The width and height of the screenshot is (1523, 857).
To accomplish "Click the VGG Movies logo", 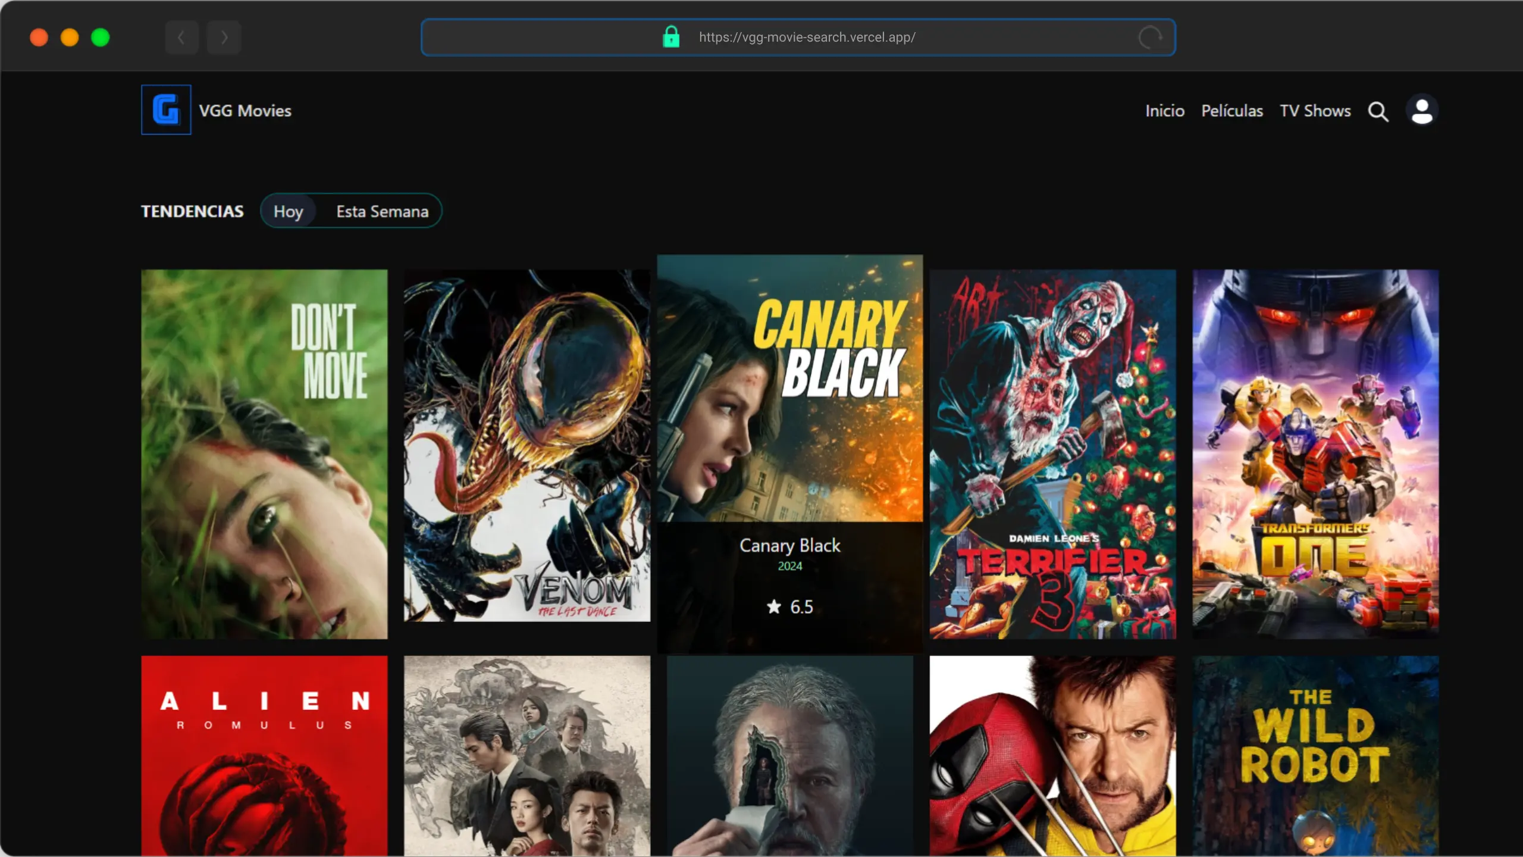I will coord(166,110).
